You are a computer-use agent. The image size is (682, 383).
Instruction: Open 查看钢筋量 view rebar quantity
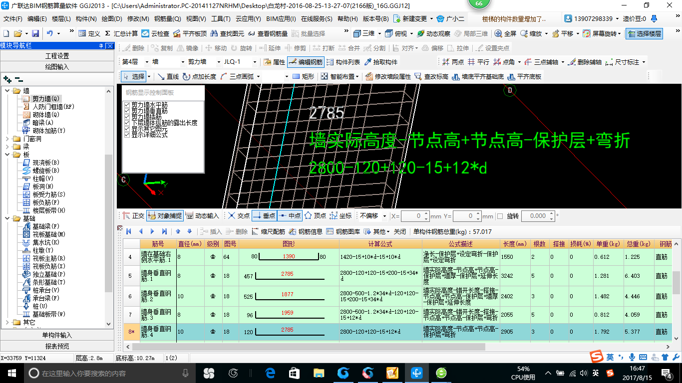(268, 33)
